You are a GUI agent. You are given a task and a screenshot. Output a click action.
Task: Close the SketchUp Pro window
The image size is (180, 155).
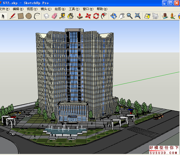177,3
